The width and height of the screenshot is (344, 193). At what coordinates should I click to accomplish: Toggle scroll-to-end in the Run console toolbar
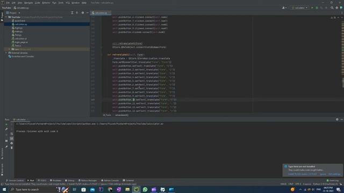pos(12,138)
